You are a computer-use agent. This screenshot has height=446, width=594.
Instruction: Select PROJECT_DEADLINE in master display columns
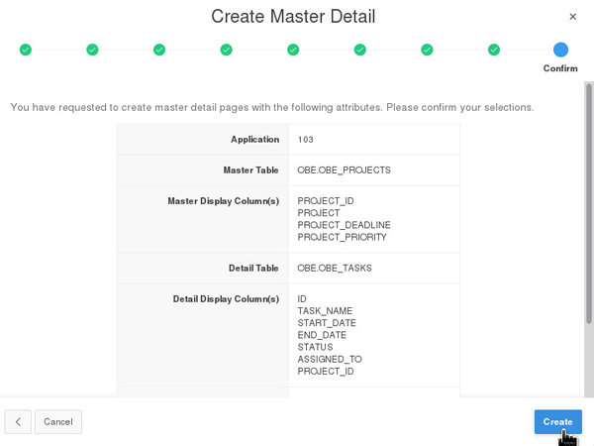[x=344, y=225]
